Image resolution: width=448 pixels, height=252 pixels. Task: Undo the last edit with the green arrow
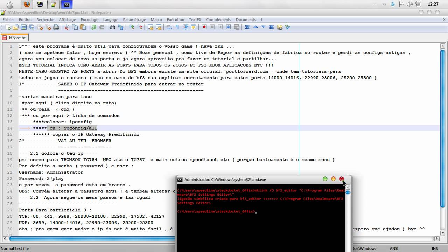[x=94, y=27]
